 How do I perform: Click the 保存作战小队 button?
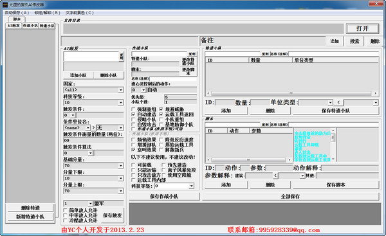click(164, 196)
